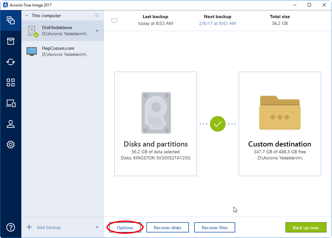Screen dimensions: 332x238
Task: Select the DiskYedekleme backup entry
Action: click(62, 31)
